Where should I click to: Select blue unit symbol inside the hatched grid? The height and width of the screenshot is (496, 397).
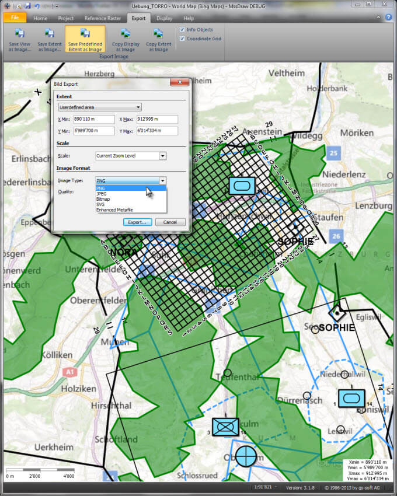[x=242, y=186]
